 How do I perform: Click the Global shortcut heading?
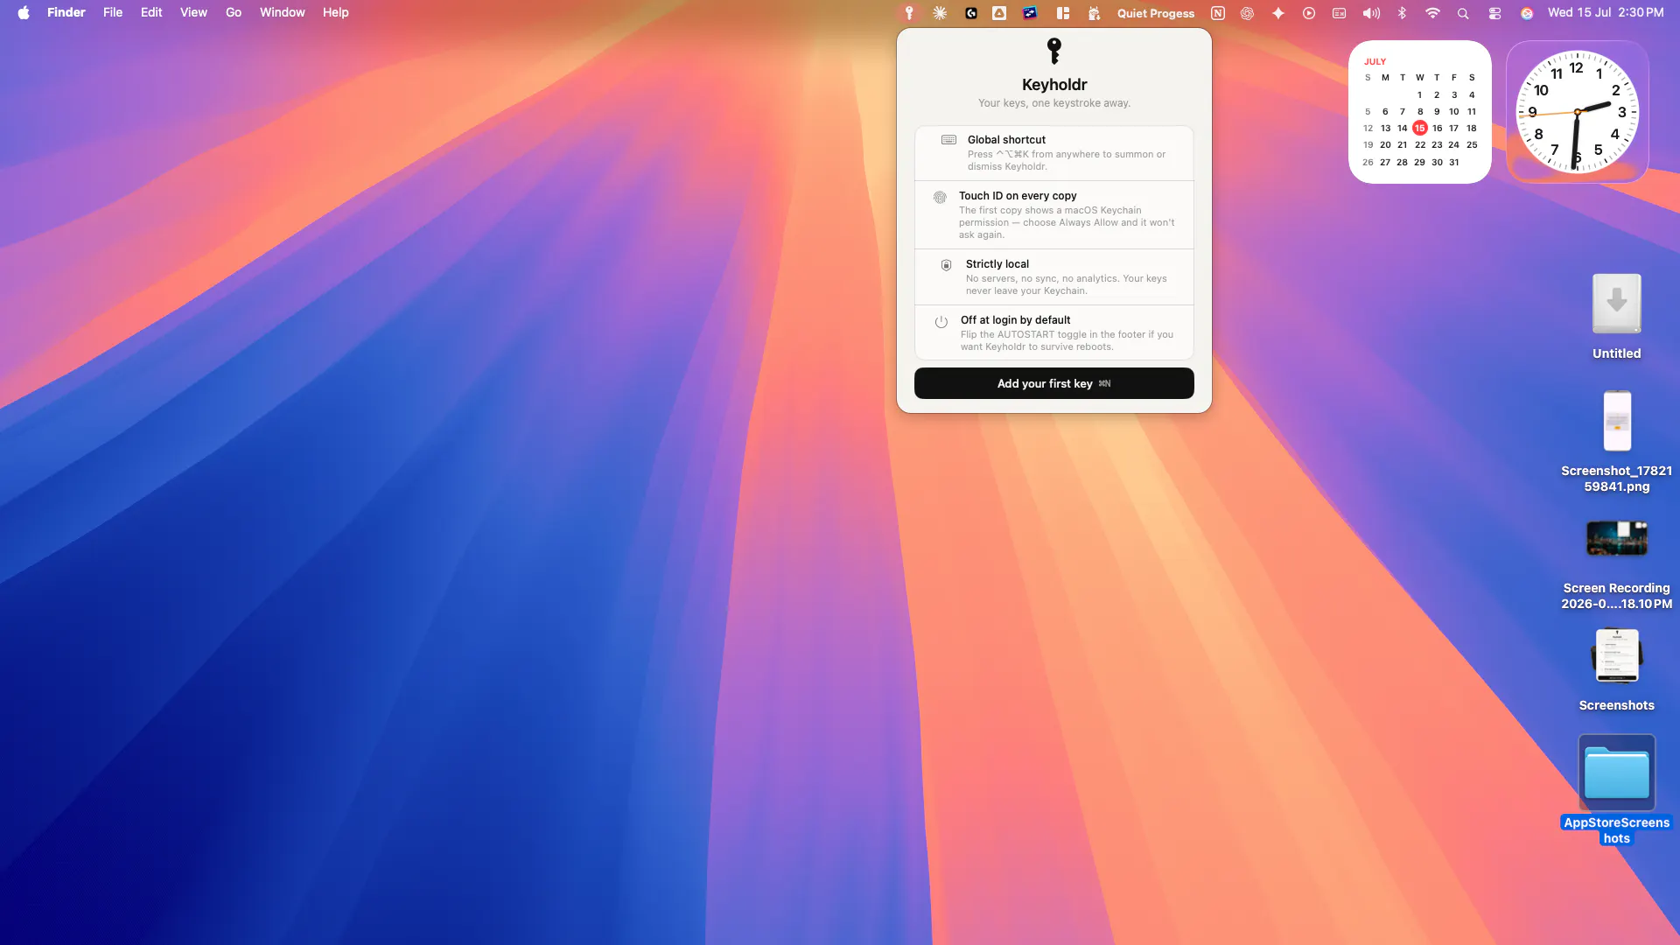tap(1006, 140)
